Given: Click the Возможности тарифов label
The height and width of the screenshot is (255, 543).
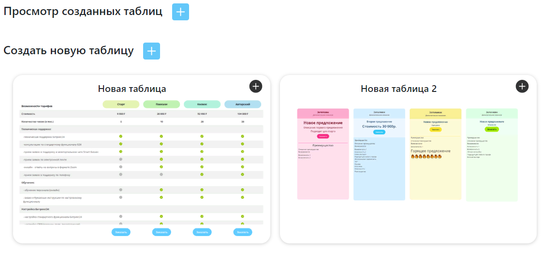Looking at the screenshot, I should click(37, 106).
